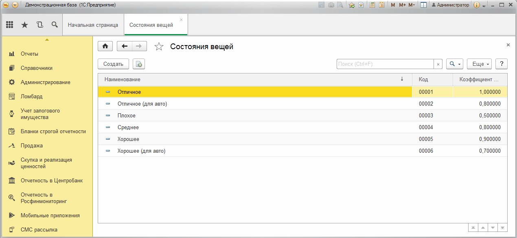Open the Ломбард section
517x238 pixels.
pos(47,96)
